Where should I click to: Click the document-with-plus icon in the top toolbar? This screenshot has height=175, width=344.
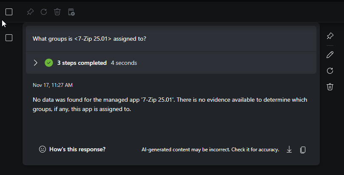[x=71, y=12]
